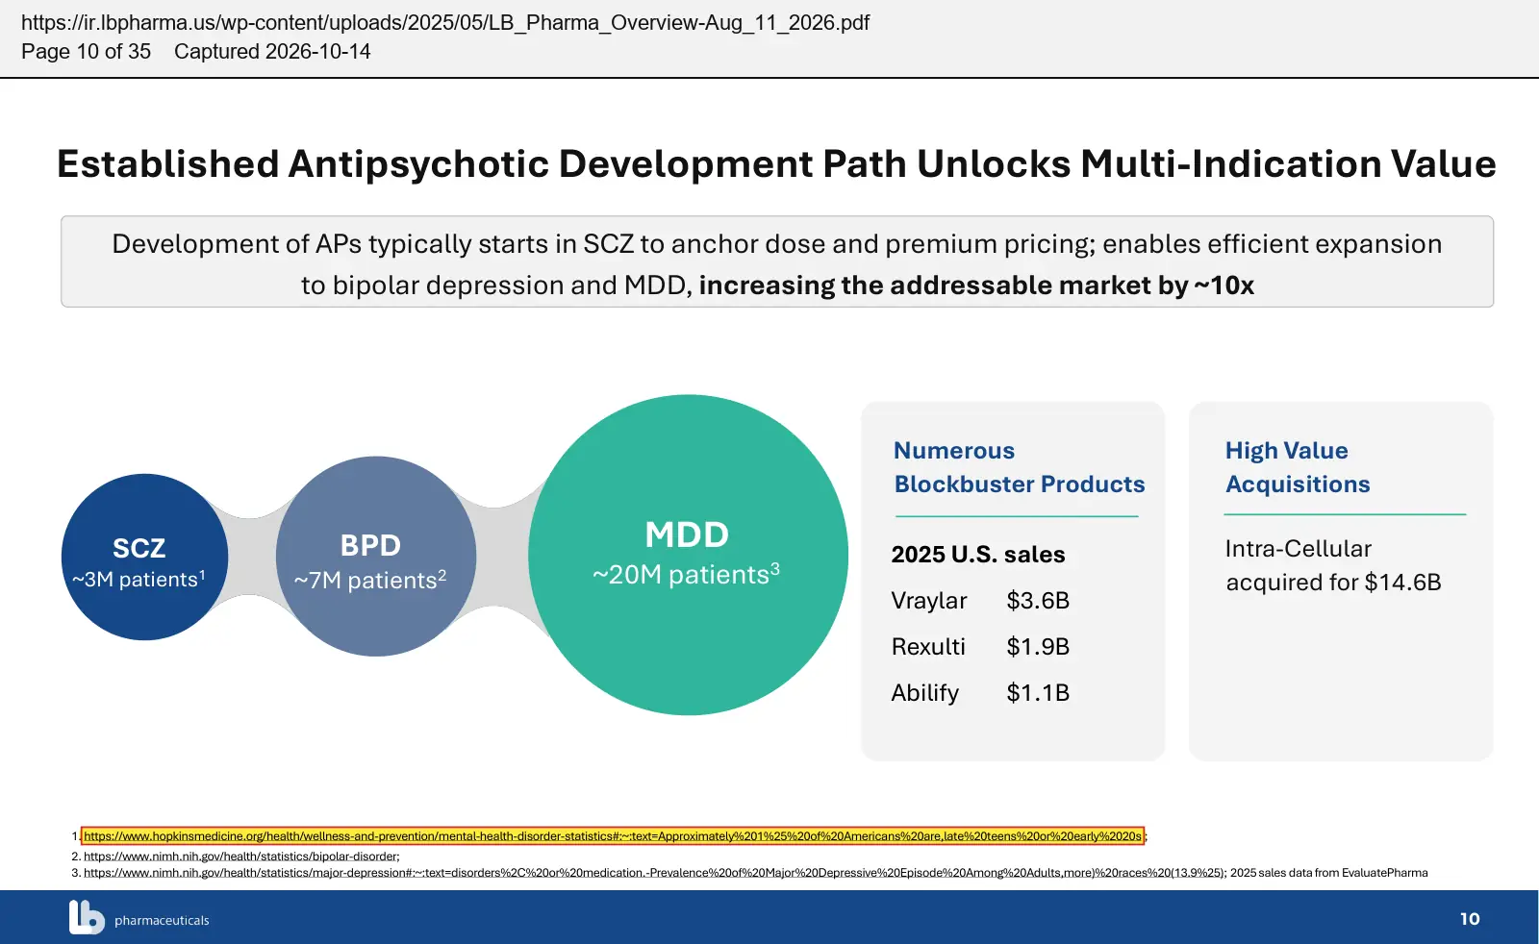Click the slide title about Antipsychotic Development Path
The width and height of the screenshot is (1539, 944).
[776, 164]
